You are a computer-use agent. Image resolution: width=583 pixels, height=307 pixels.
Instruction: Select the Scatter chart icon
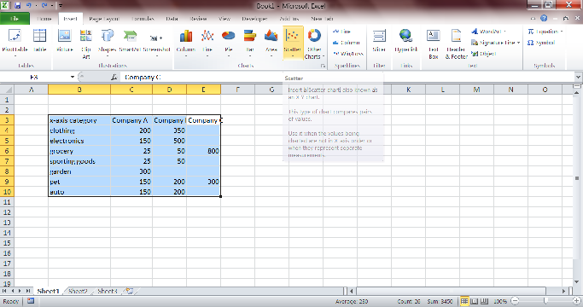point(293,43)
